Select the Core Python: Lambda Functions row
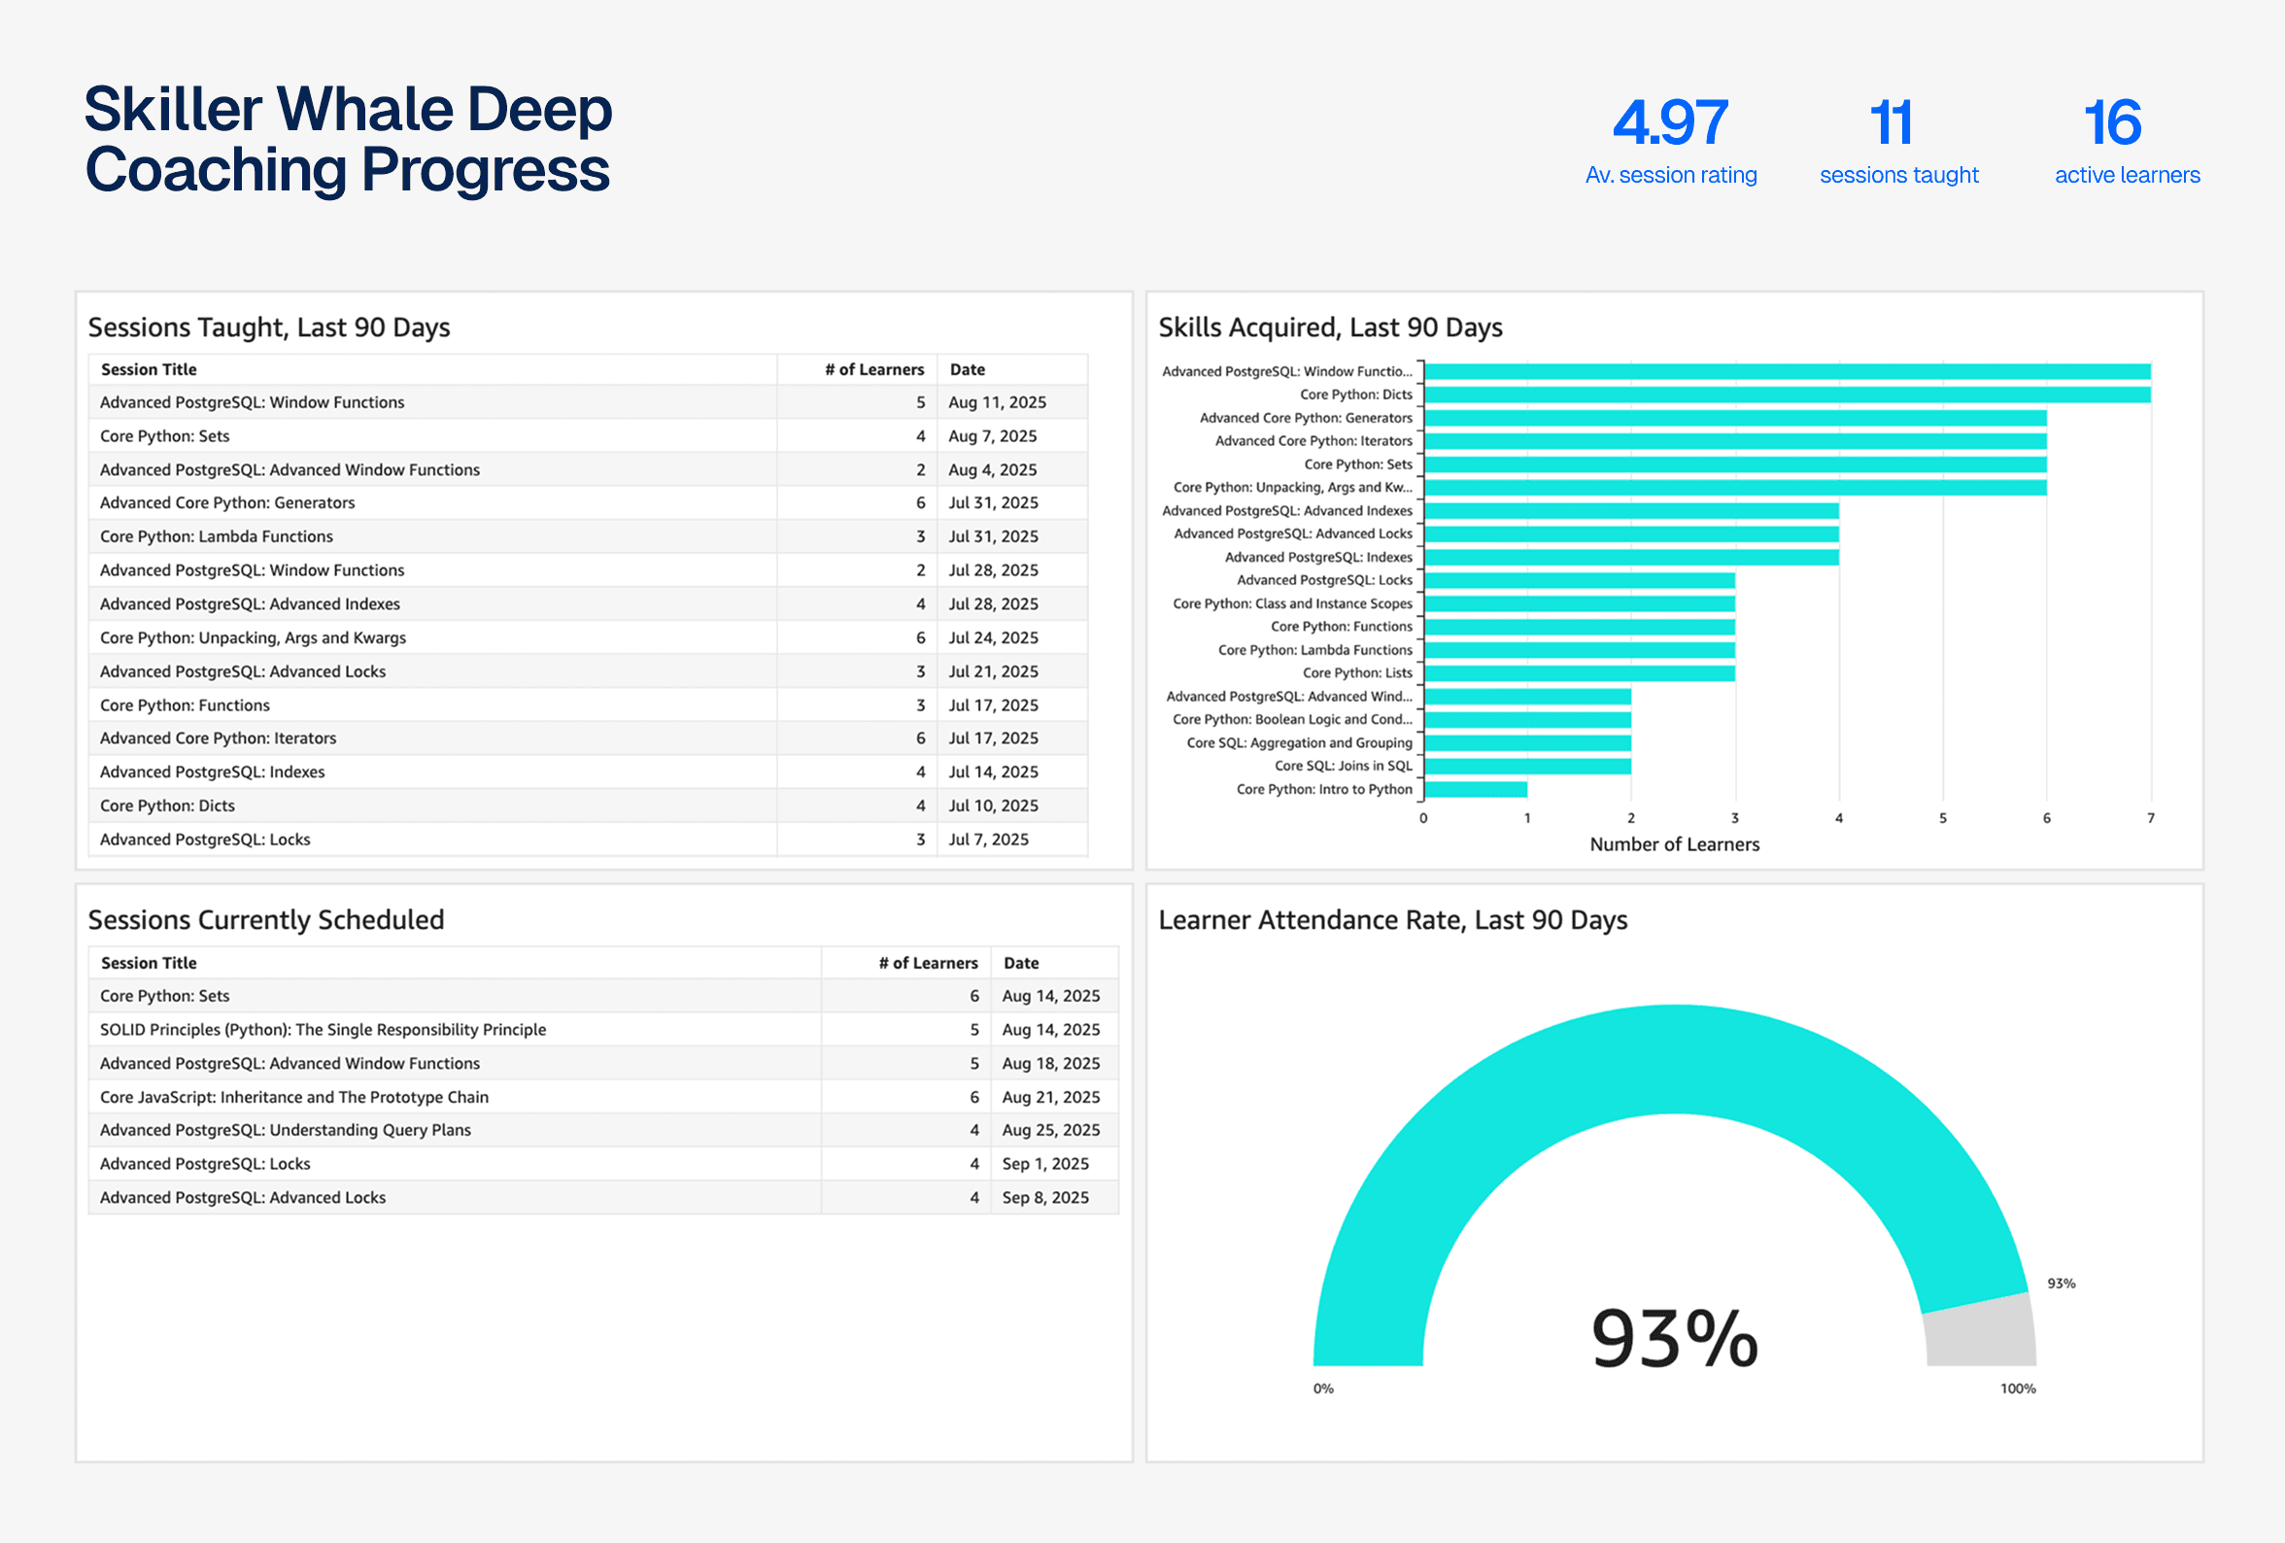 [x=217, y=537]
